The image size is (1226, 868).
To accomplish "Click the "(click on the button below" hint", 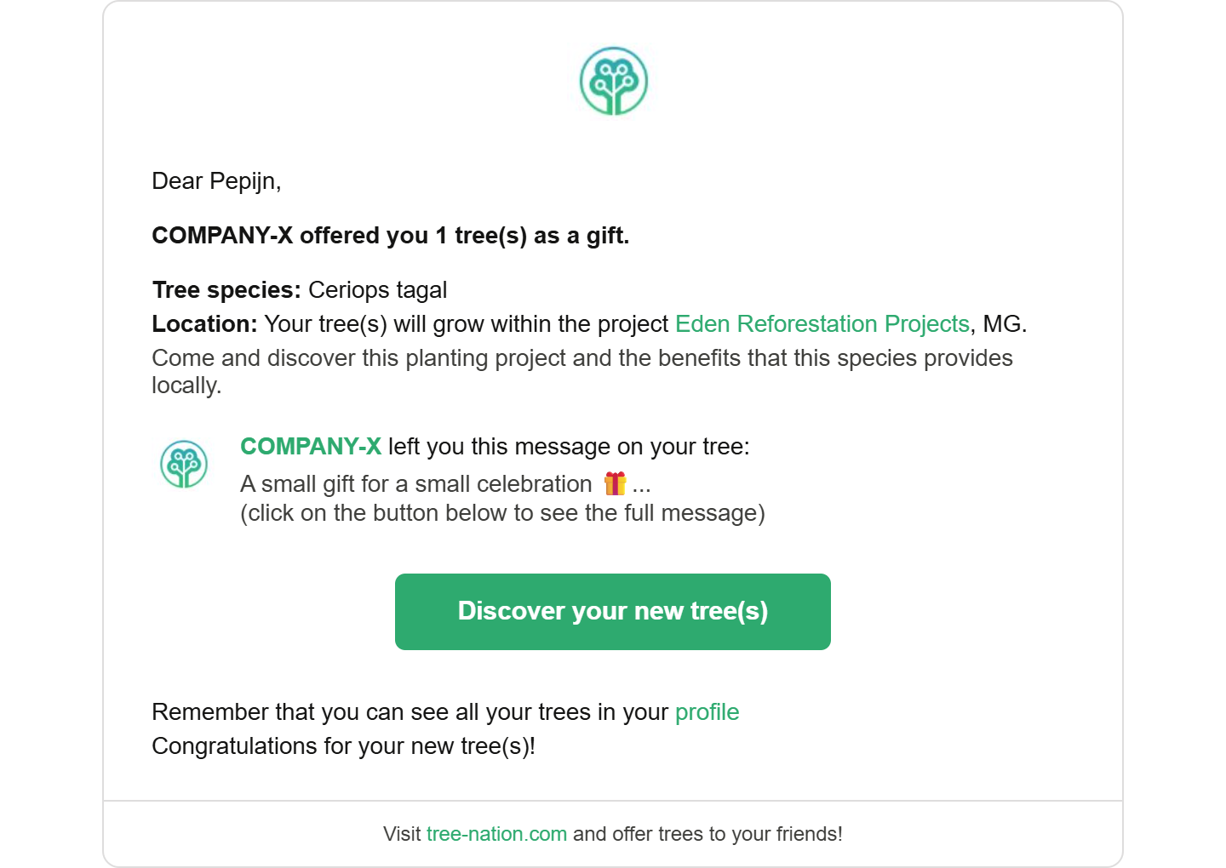I will coord(502,513).
